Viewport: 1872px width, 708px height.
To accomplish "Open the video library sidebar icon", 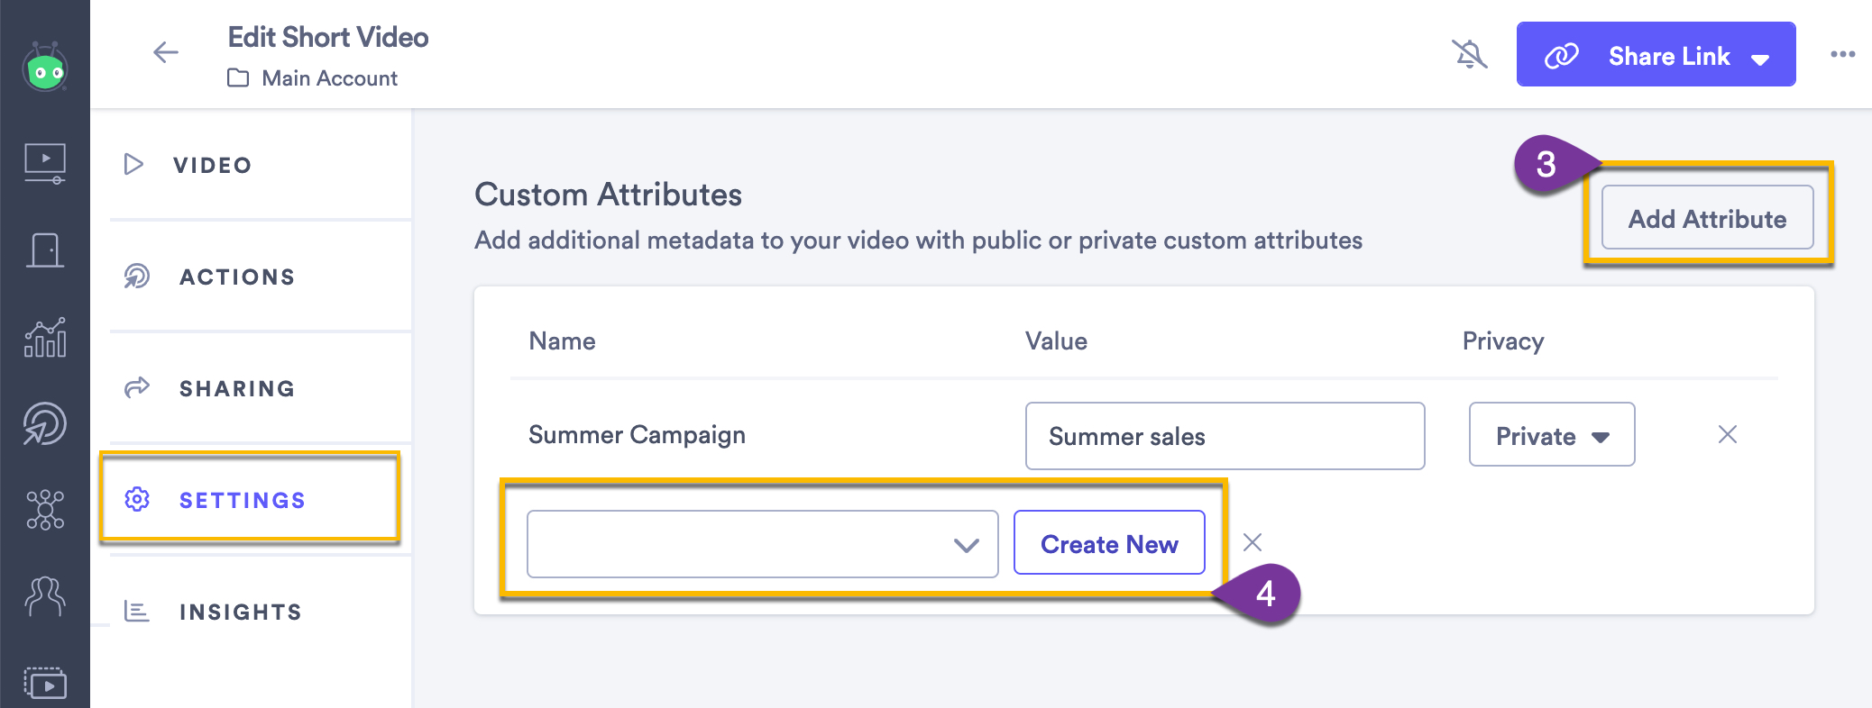I will (45, 164).
